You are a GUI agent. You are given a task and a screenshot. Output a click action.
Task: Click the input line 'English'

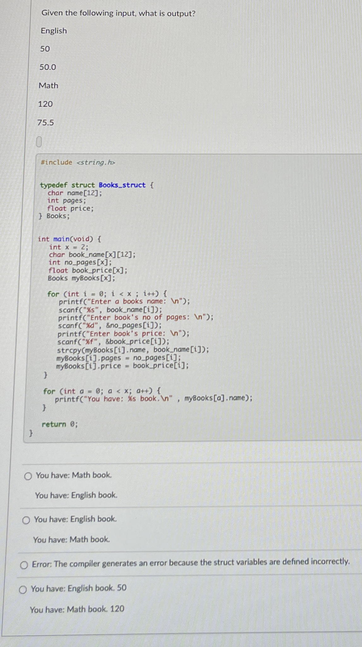coord(54,31)
